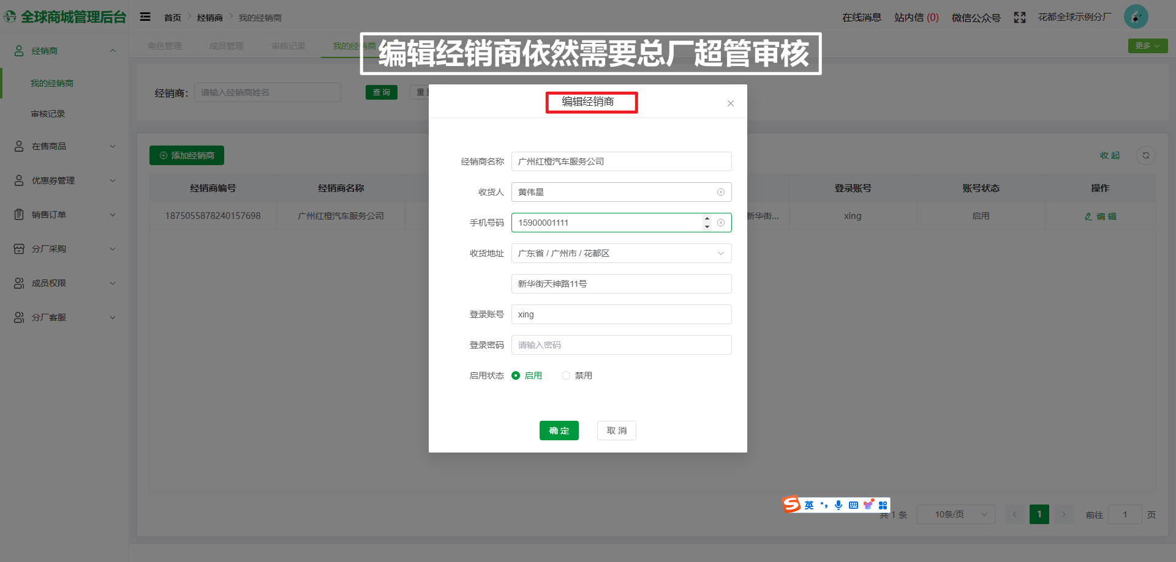Switch to the 角色管理 tab
Viewport: 1176px width, 562px height.
coord(164,45)
